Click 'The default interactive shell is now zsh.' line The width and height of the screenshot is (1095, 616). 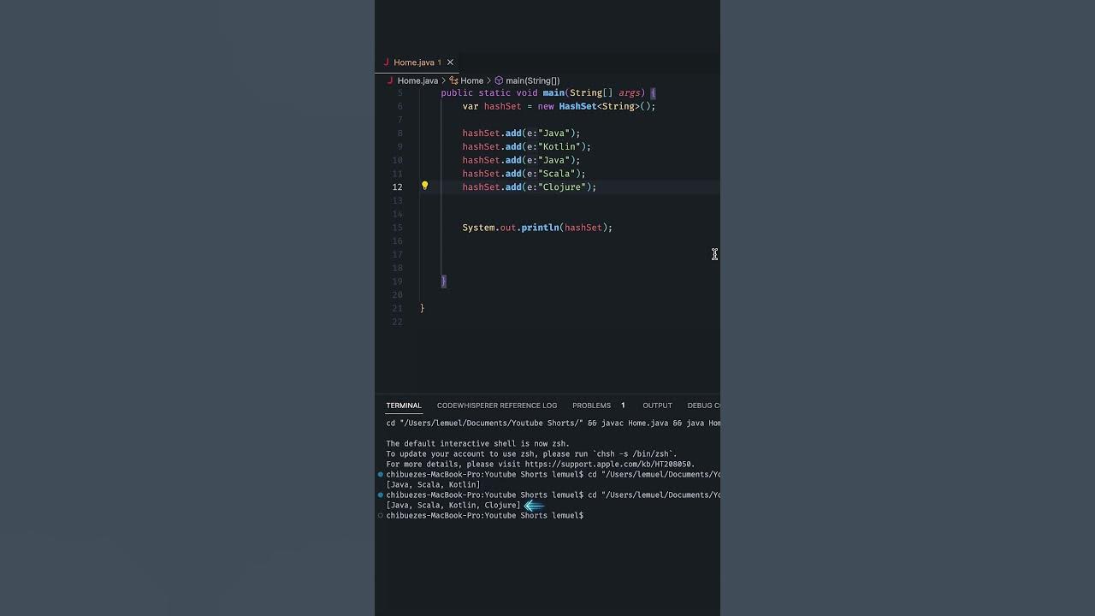pos(477,444)
